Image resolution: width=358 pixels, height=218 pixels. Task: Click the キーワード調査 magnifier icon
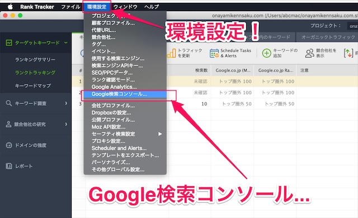click(x=9, y=103)
